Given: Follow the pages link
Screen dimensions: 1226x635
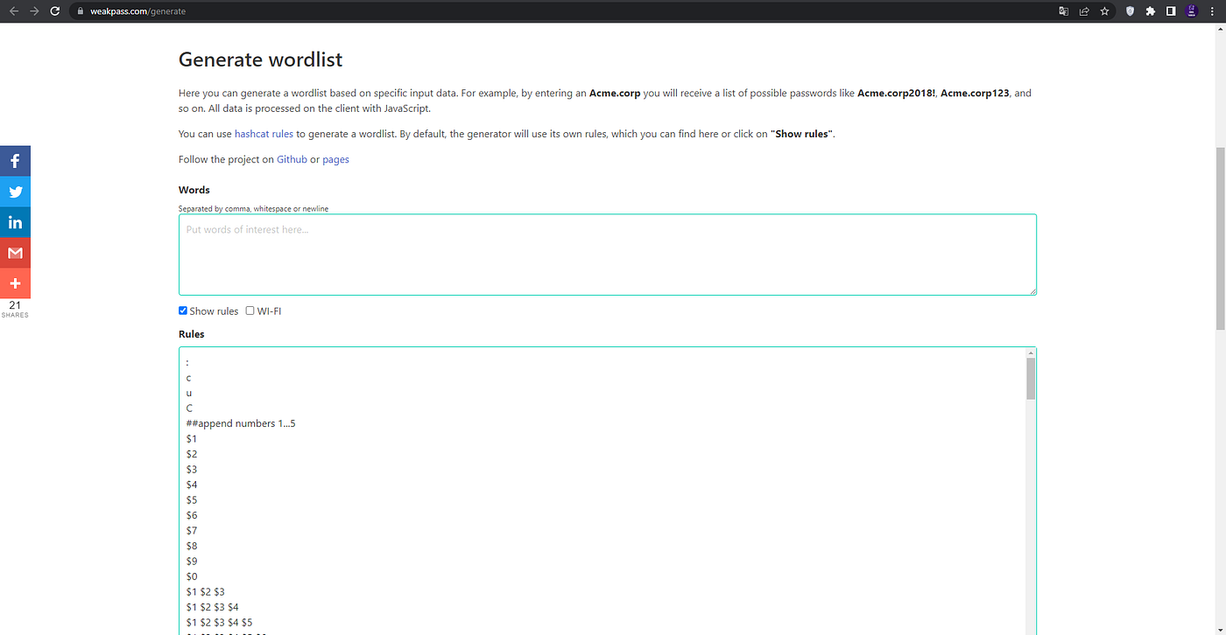Looking at the screenshot, I should click(335, 159).
